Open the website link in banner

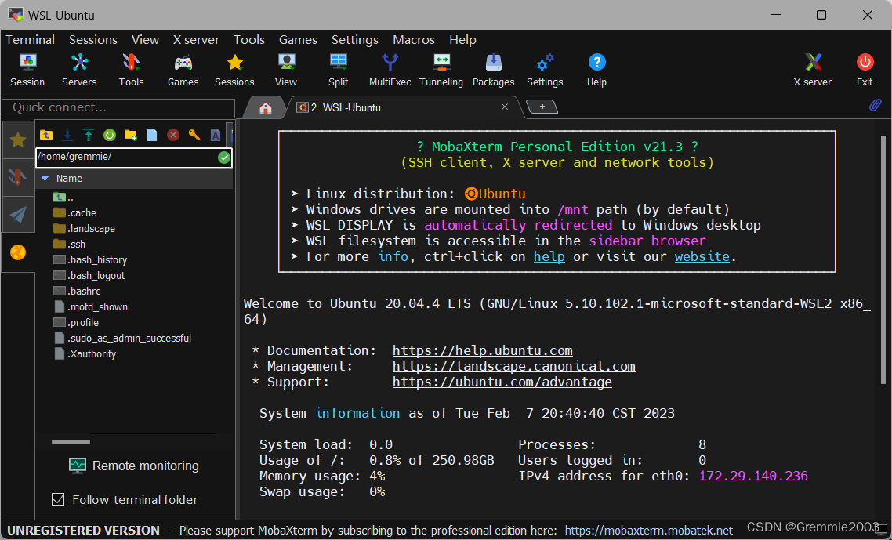[702, 256]
